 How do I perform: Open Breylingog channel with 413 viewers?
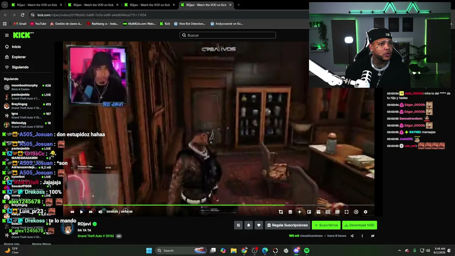tap(27, 106)
